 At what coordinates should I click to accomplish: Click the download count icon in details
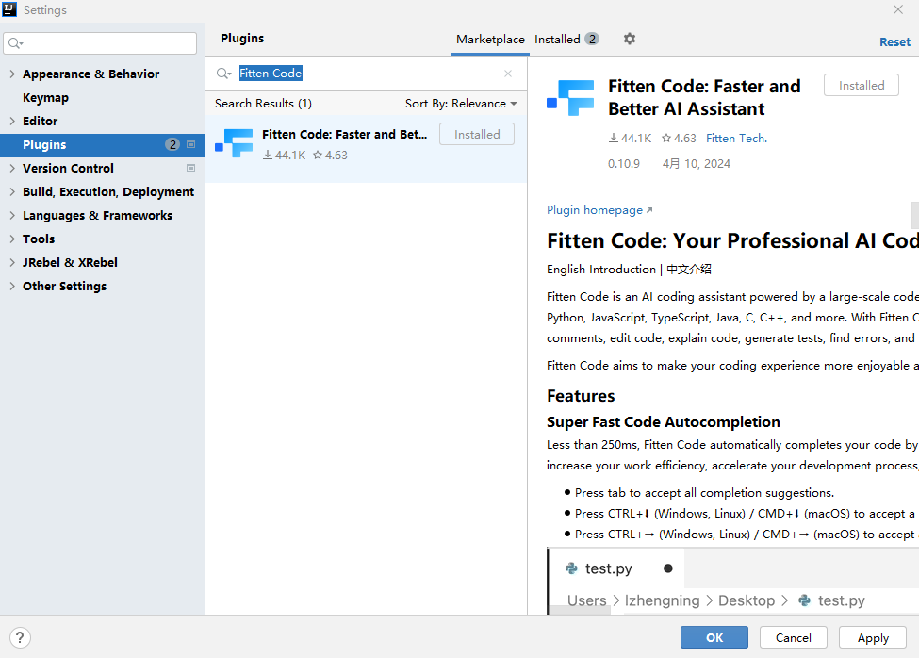613,139
